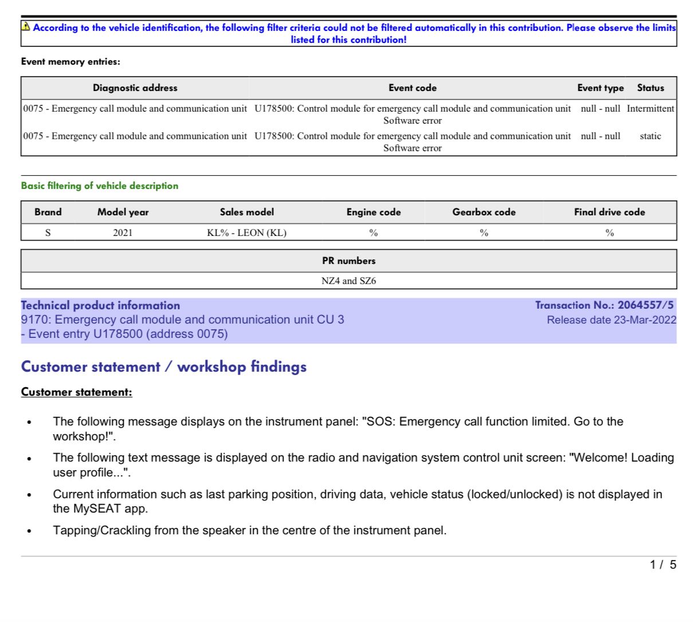Click the underlined Customer statement heading
Image resolution: width=693 pixels, height=622 pixels.
(77, 392)
